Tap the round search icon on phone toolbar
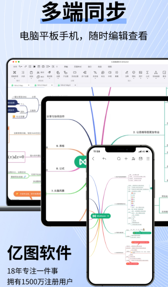 click(x=119, y=159)
